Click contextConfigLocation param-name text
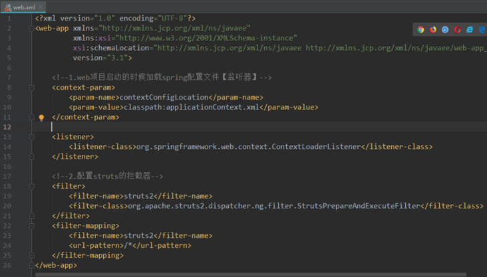Viewport: 487px width, 277px height. (x=164, y=98)
